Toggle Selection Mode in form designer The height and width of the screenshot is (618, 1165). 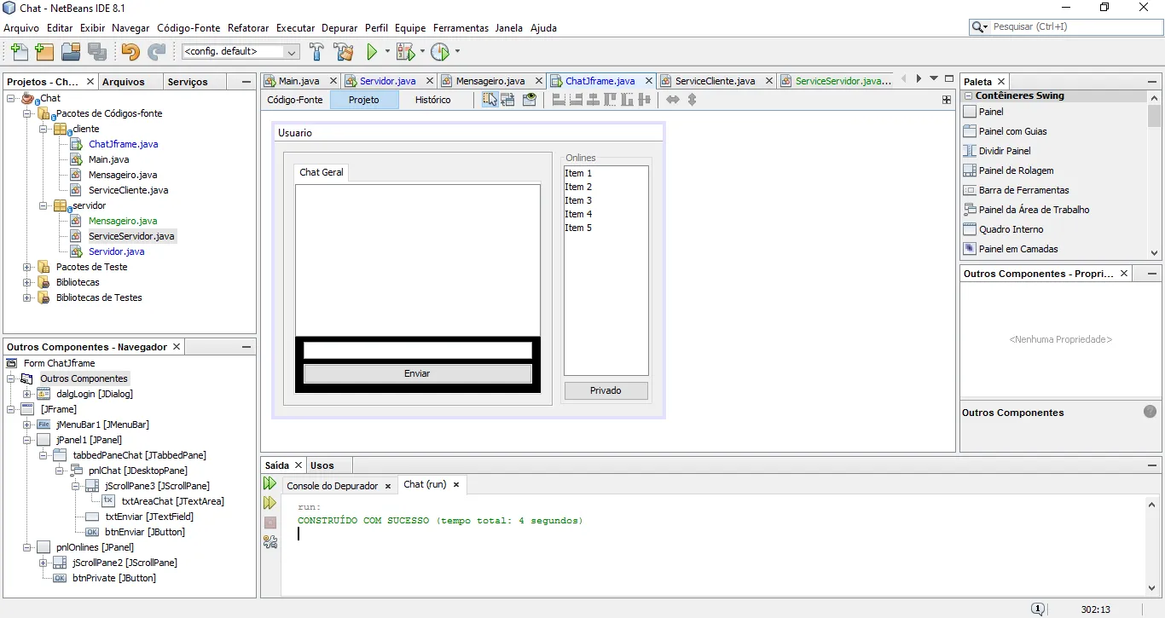[x=490, y=100]
